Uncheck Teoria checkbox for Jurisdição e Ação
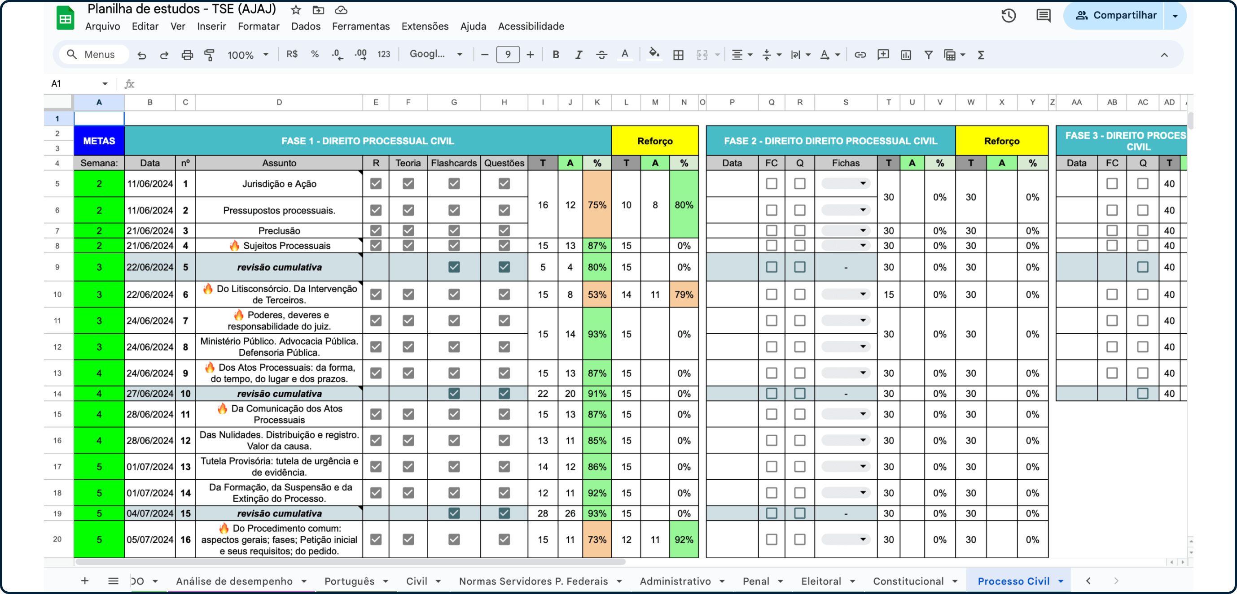This screenshot has height=594, width=1237. pyautogui.click(x=408, y=183)
